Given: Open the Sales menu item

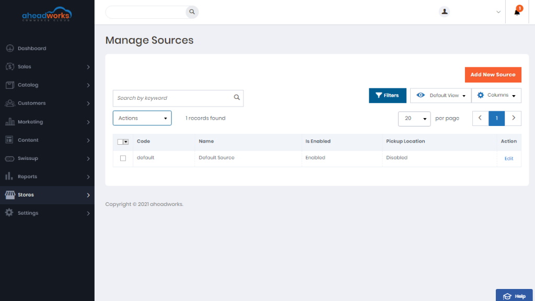Looking at the screenshot, I should point(47,66).
